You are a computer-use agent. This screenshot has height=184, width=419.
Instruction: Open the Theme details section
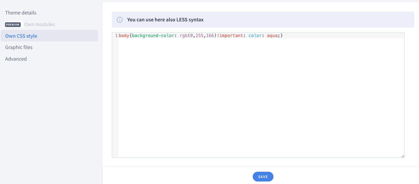[21, 13]
